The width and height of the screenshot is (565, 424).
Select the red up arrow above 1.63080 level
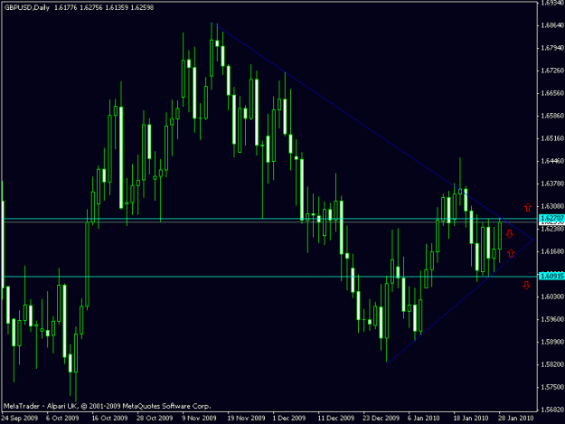528,207
